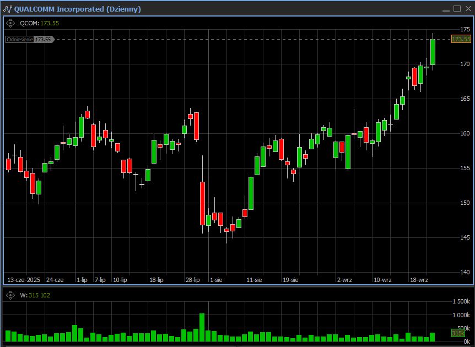Click the highlighted 173.55 price tag on axis
Image resolution: width=475 pixels, height=347 pixels.
pyautogui.click(x=461, y=39)
